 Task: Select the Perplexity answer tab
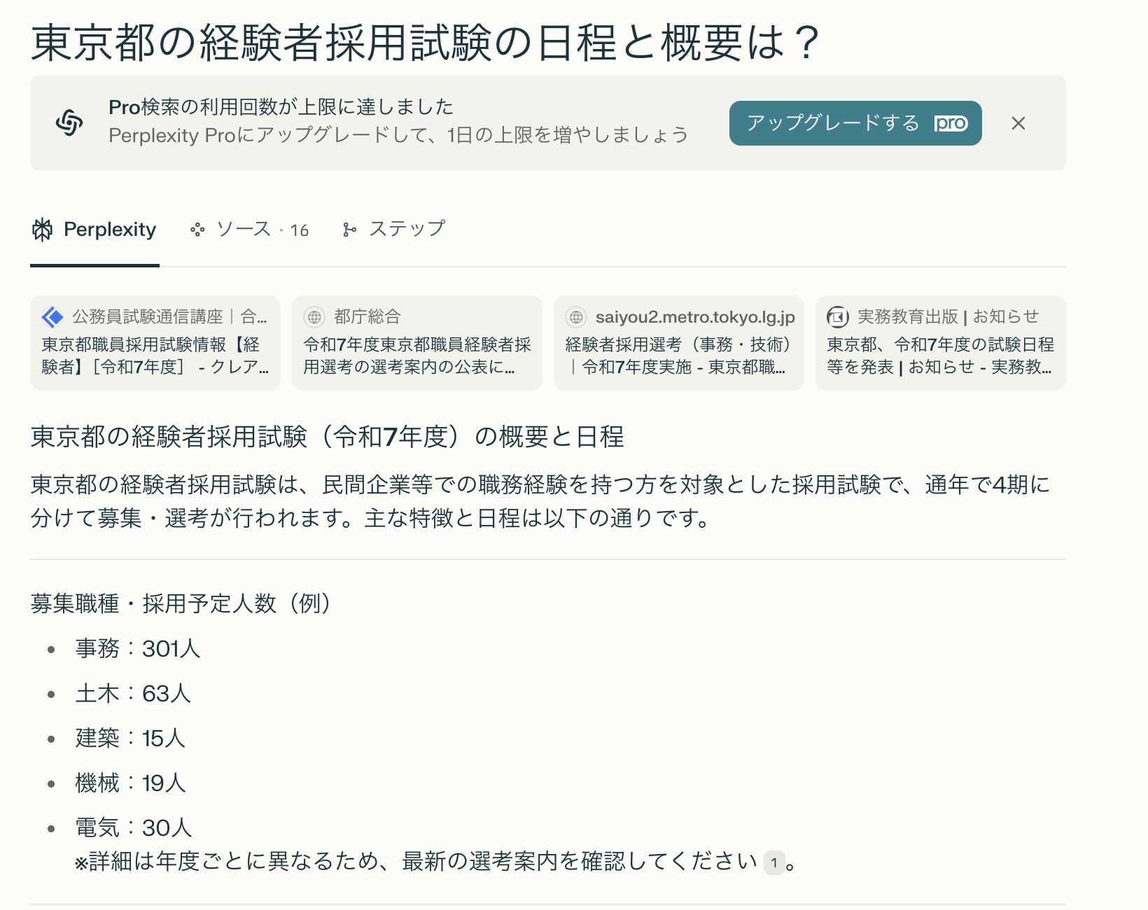(x=94, y=230)
